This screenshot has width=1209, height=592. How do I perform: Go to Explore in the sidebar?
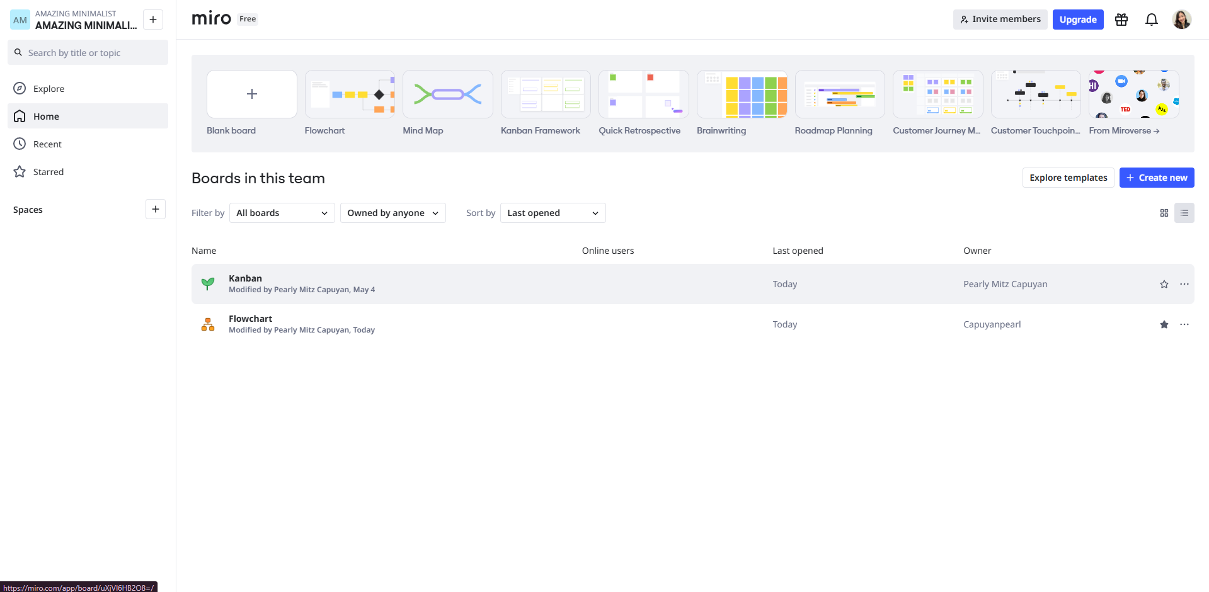tap(49, 89)
